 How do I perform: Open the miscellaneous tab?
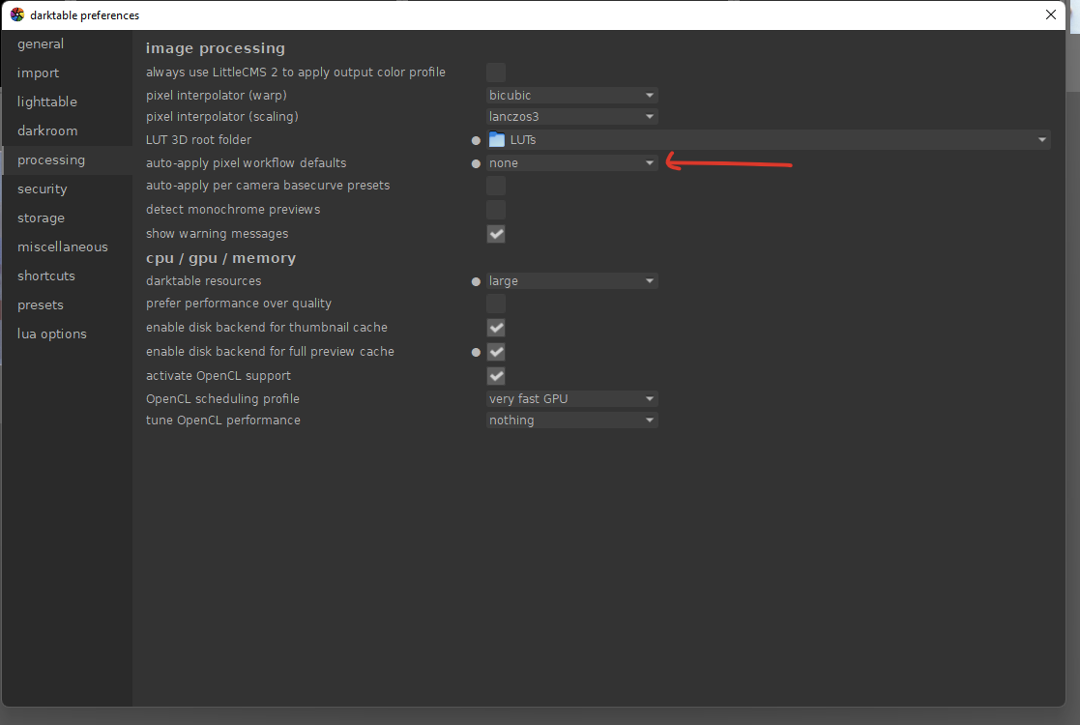(x=67, y=246)
